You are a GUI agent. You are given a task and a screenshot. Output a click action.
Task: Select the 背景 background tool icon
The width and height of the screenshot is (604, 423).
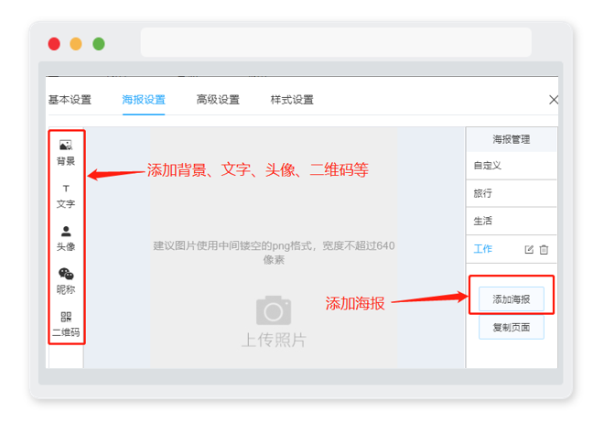(x=66, y=145)
